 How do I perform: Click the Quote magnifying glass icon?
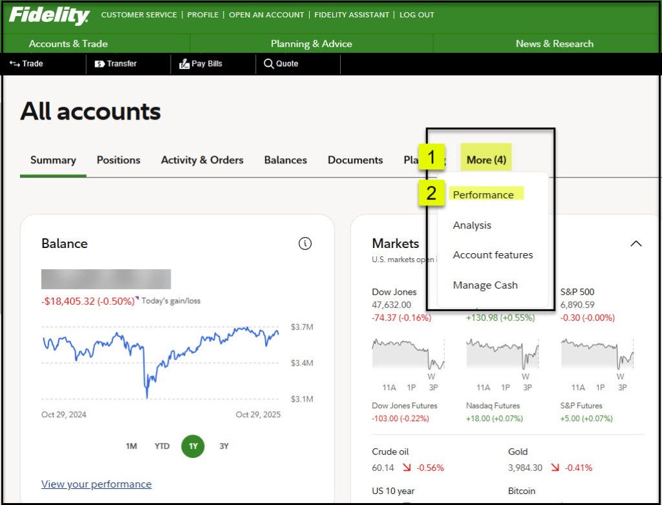click(268, 64)
